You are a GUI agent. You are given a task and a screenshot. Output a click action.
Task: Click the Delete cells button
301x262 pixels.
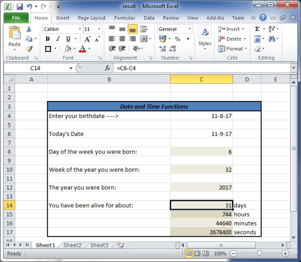[232, 39]
